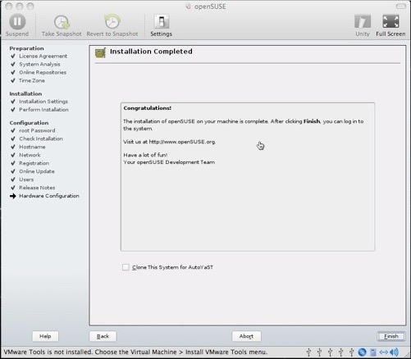Enter Full Screen mode
Viewport: 411px width, 359px height.
pyautogui.click(x=390, y=25)
